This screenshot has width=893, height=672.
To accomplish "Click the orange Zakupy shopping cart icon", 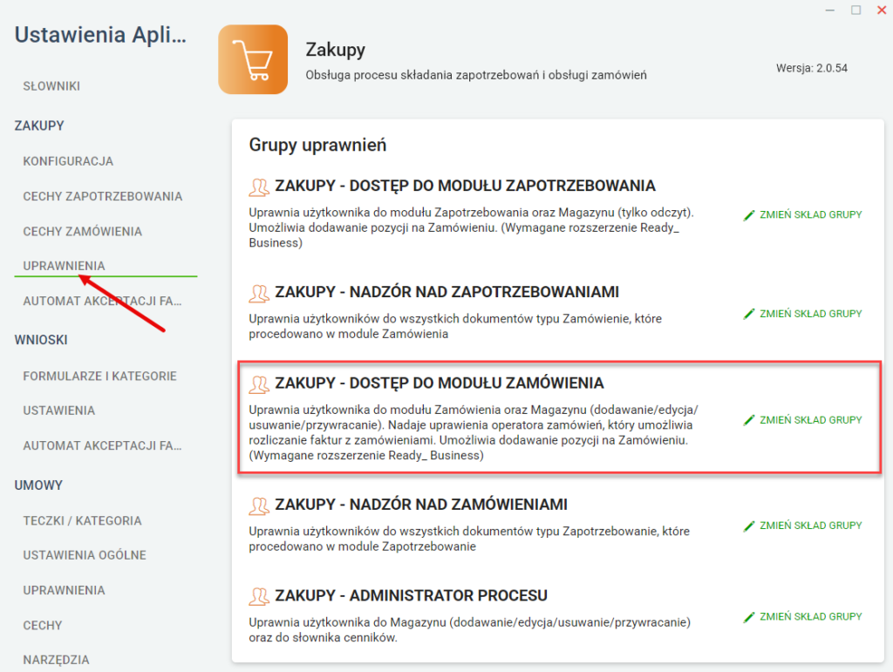I will pyautogui.click(x=253, y=59).
